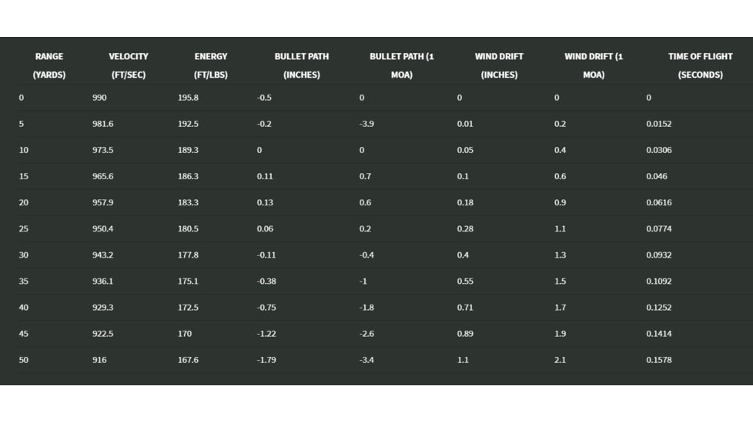The height and width of the screenshot is (423, 753).
Task: Select the Energy (Ft/Lbs) column header
Action: [211, 65]
